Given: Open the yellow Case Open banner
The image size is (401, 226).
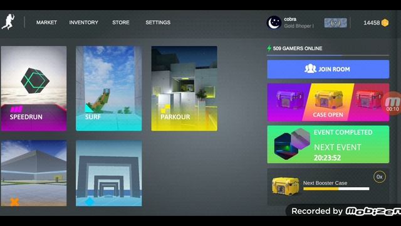Looking at the screenshot, I should point(328,102).
